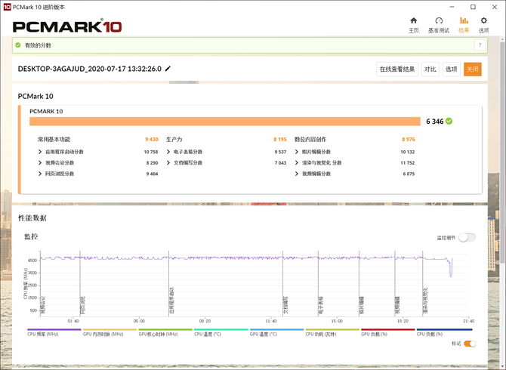Expand 应用程序启动分数 row
The height and width of the screenshot is (370, 506).
click(40, 152)
